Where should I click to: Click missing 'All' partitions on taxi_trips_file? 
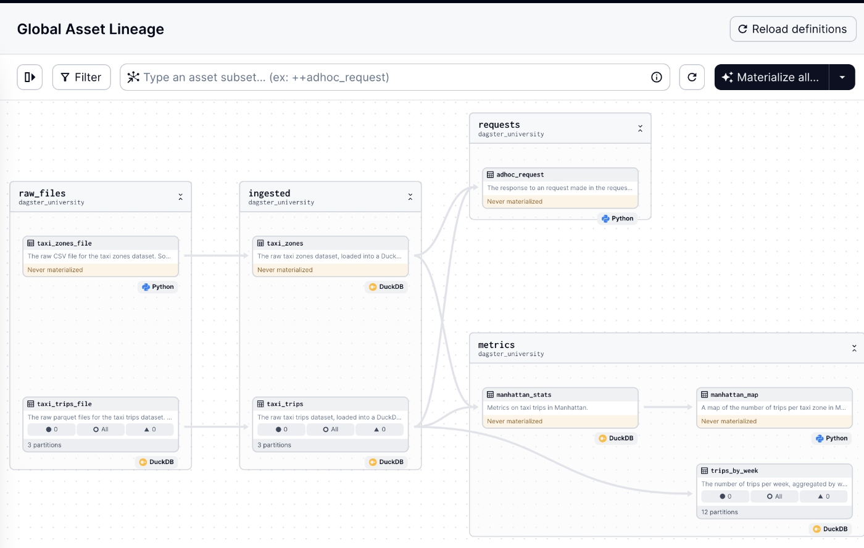tap(101, 430)
